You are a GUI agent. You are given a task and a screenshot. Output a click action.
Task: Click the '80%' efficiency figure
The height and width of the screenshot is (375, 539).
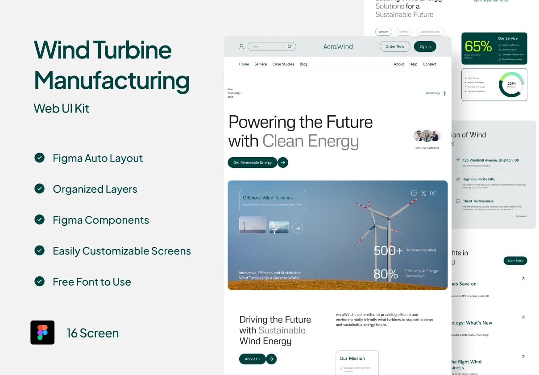pos(386,274)
